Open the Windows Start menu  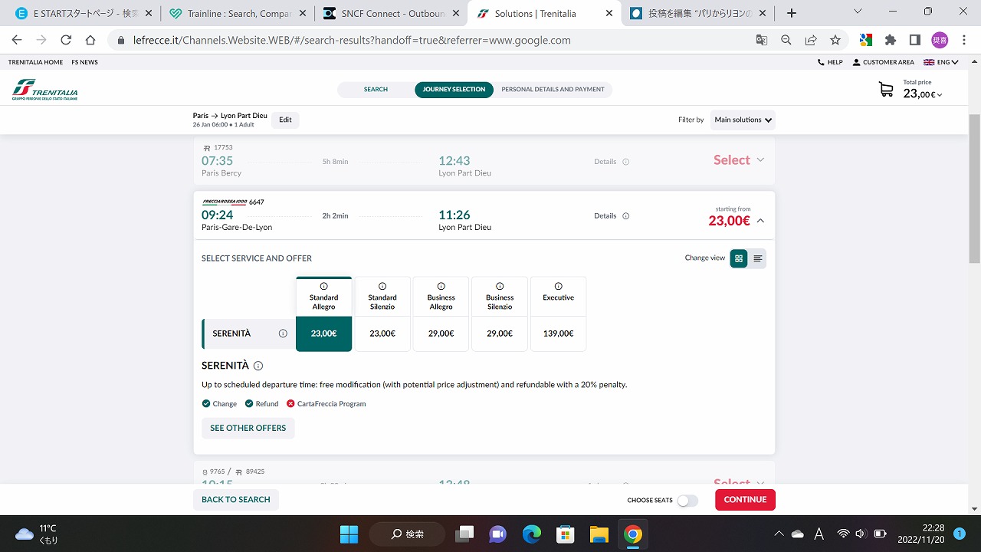click(x=349, y=534)
